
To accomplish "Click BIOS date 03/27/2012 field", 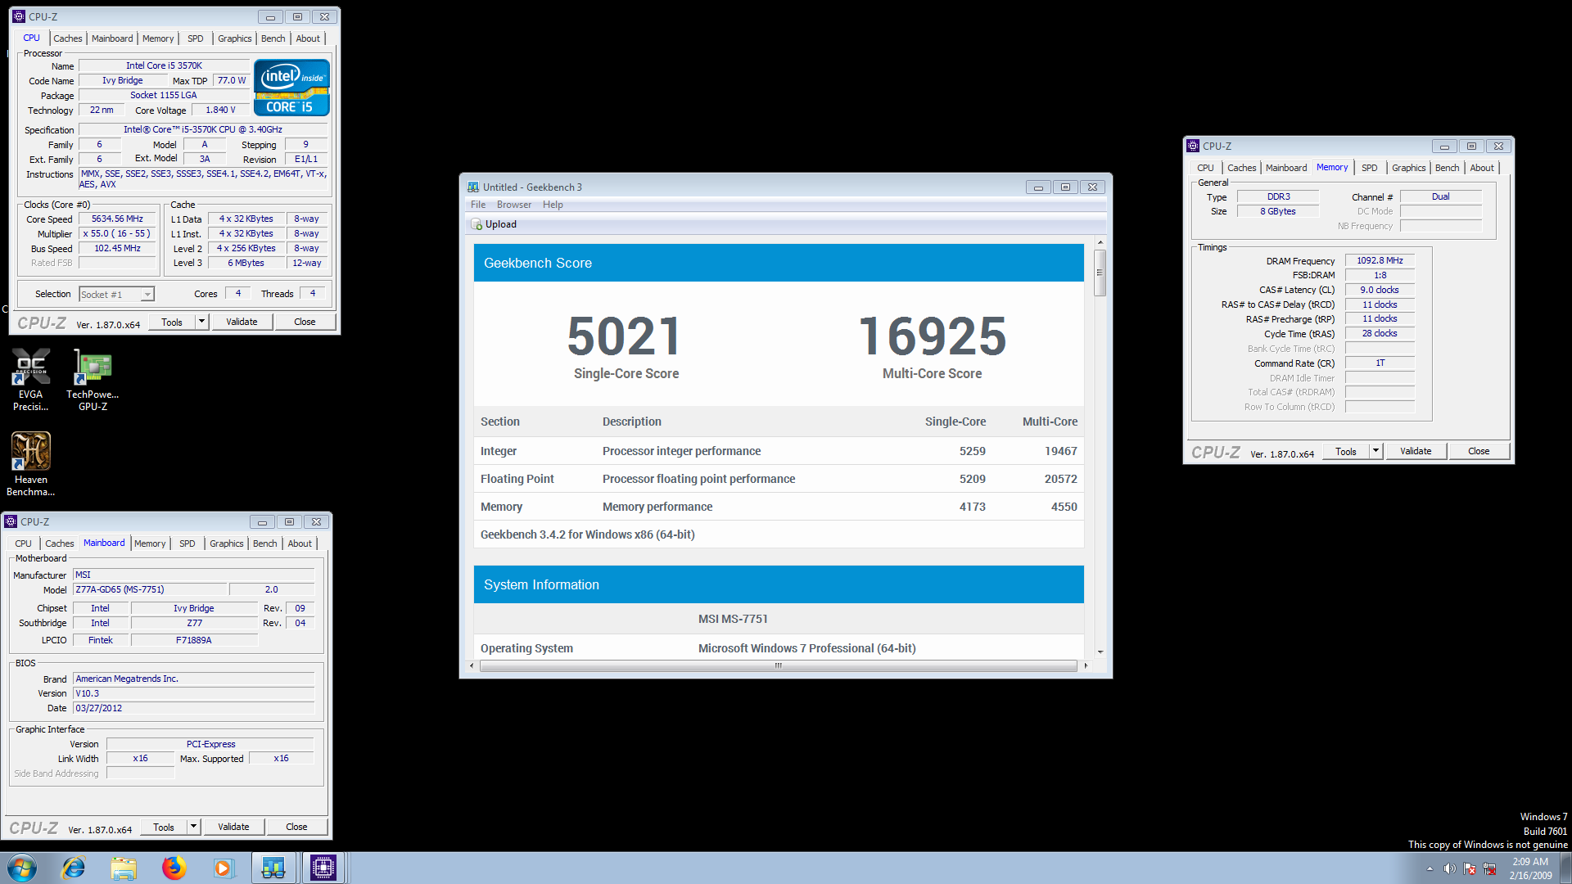I will (194, 708).
